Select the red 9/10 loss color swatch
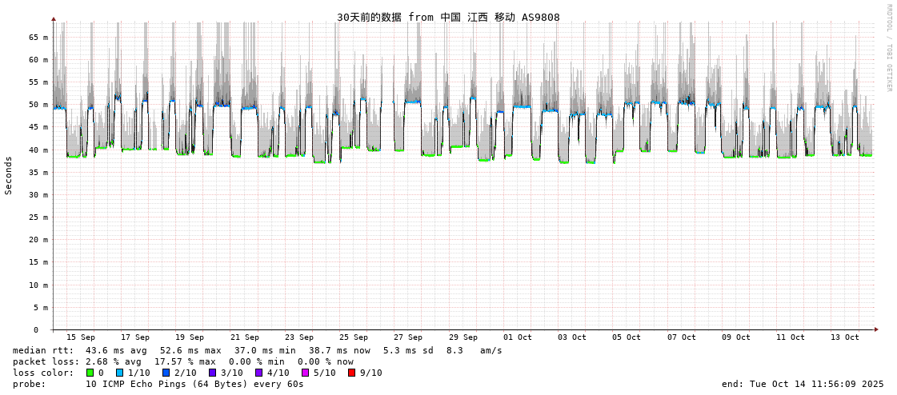The image size is (897, 395). coord(351,373)
